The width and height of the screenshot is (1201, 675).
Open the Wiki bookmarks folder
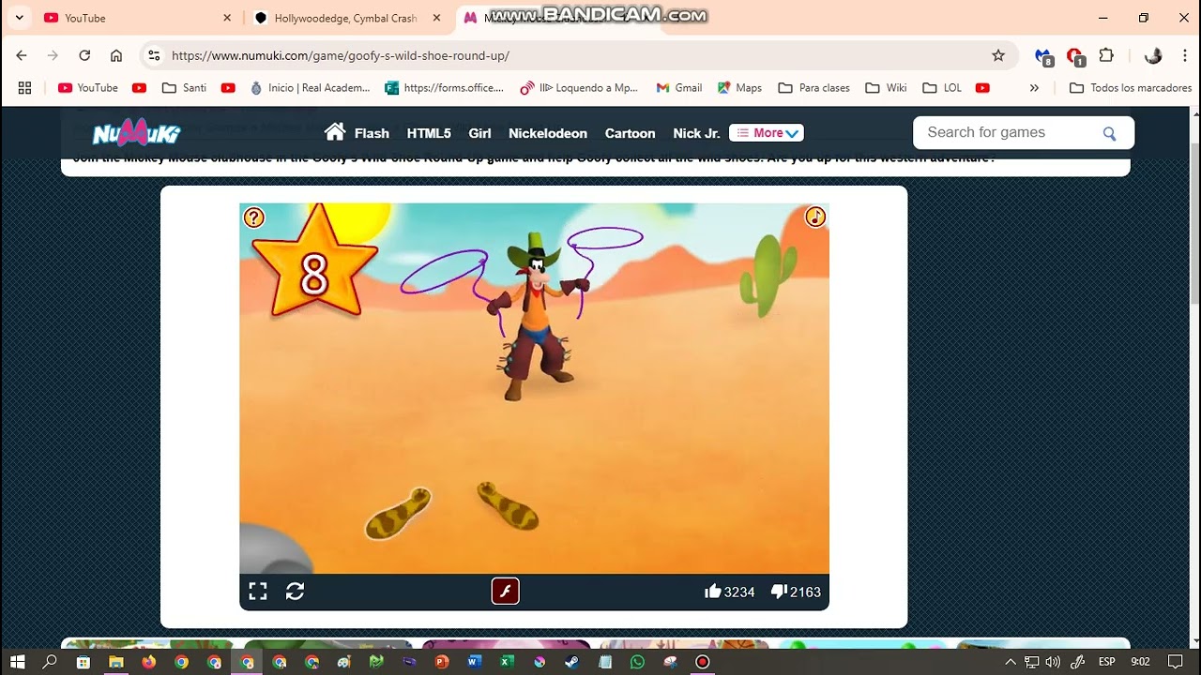click(886, 87)
